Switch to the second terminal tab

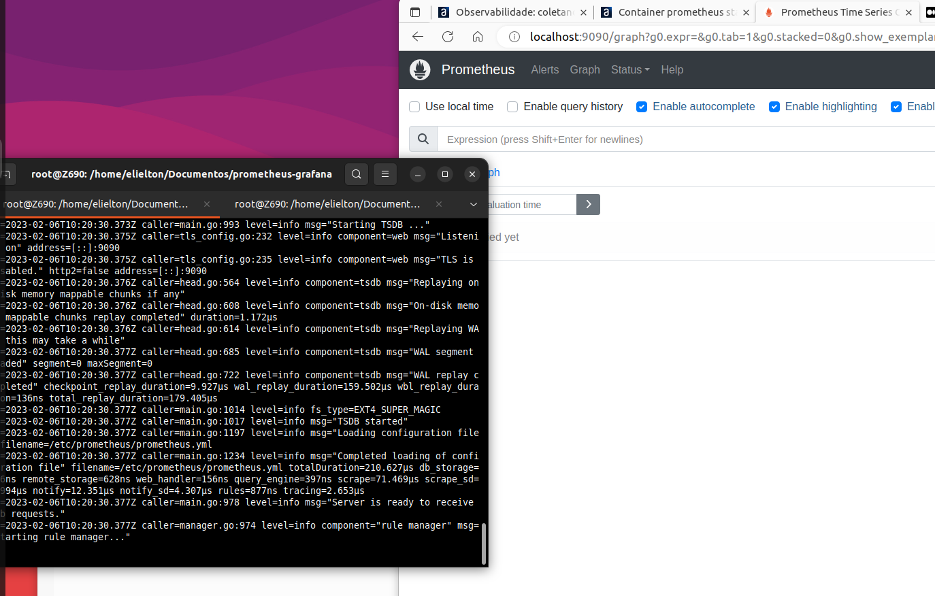[327, 204]
